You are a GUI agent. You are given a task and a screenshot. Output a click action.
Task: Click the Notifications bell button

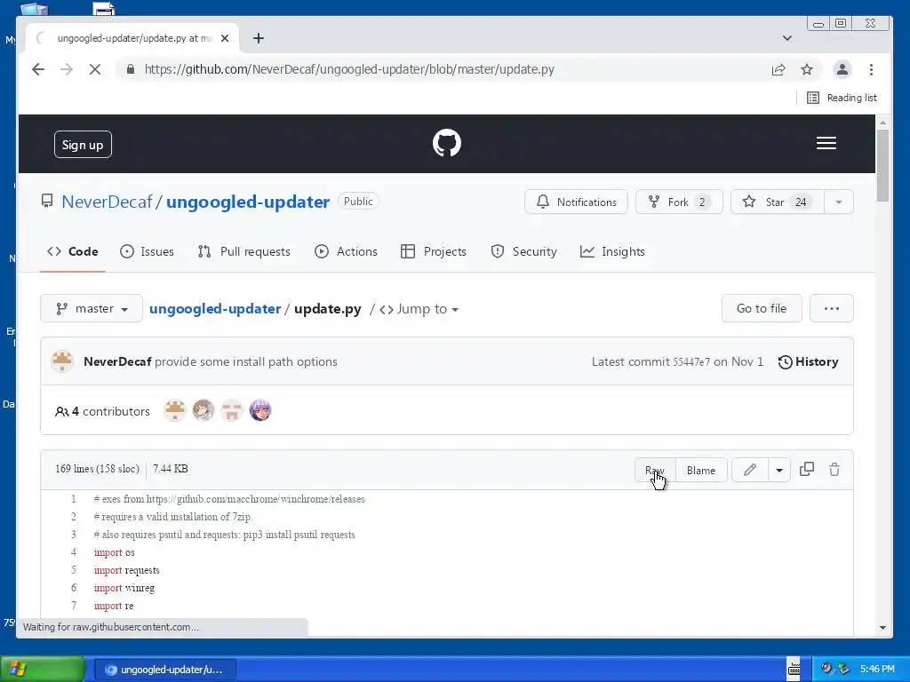[x=576, y=202]
